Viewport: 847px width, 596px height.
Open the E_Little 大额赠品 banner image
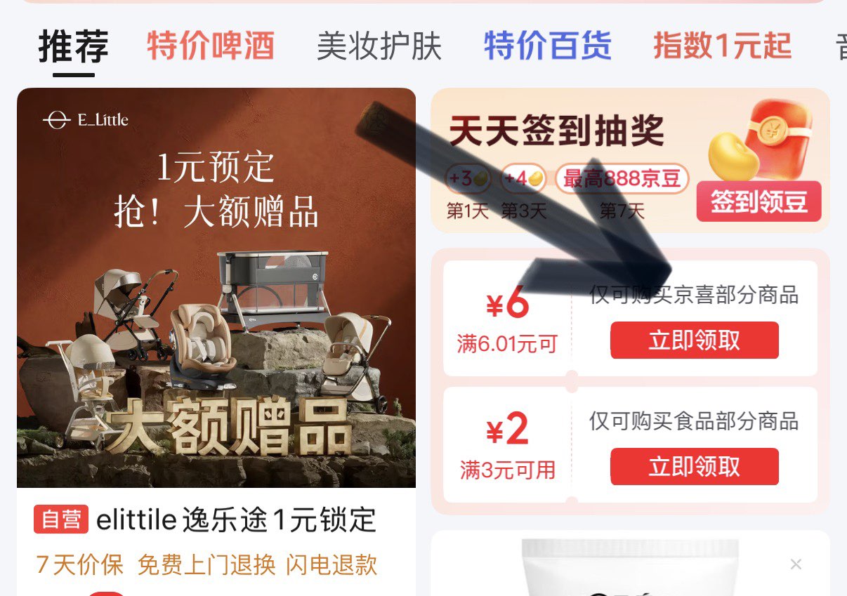[x=216, y=288]
